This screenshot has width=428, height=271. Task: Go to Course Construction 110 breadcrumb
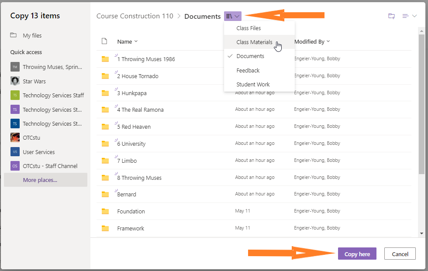pyautogui.click(x=135, y=16)
